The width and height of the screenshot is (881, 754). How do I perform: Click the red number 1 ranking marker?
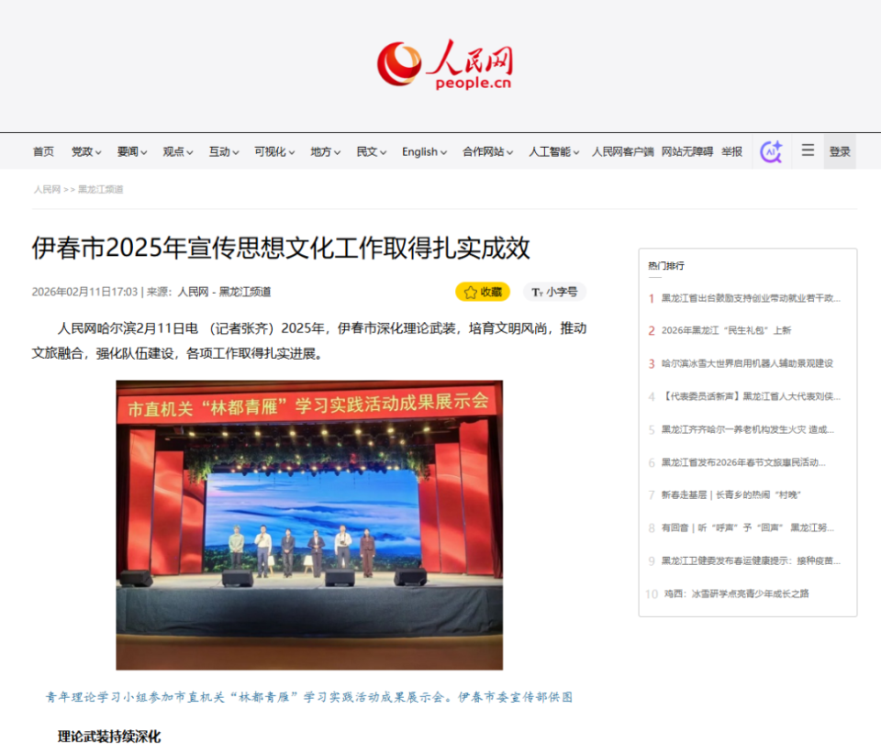click(x=650, y=297)
